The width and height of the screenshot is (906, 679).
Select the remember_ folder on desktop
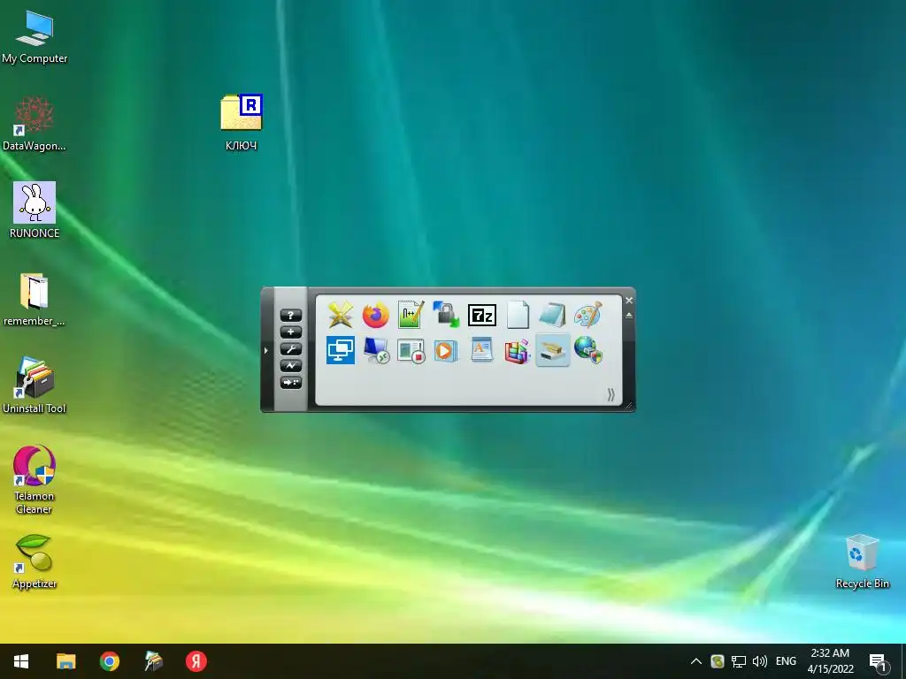[35, 299]
